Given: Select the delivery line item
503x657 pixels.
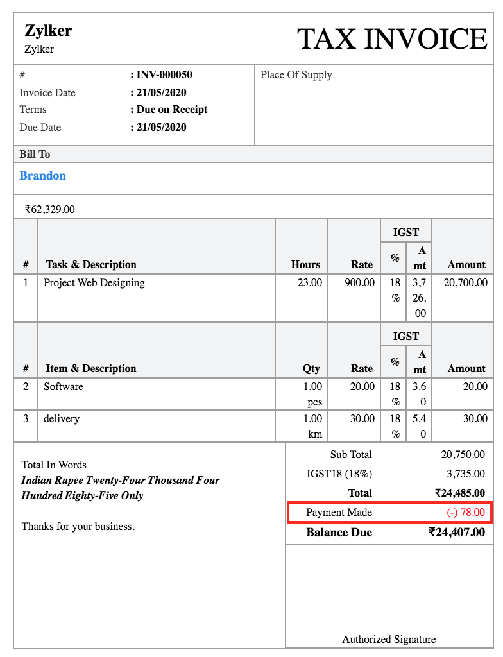Looking at the screenshot, I should (x=62, y=419).
